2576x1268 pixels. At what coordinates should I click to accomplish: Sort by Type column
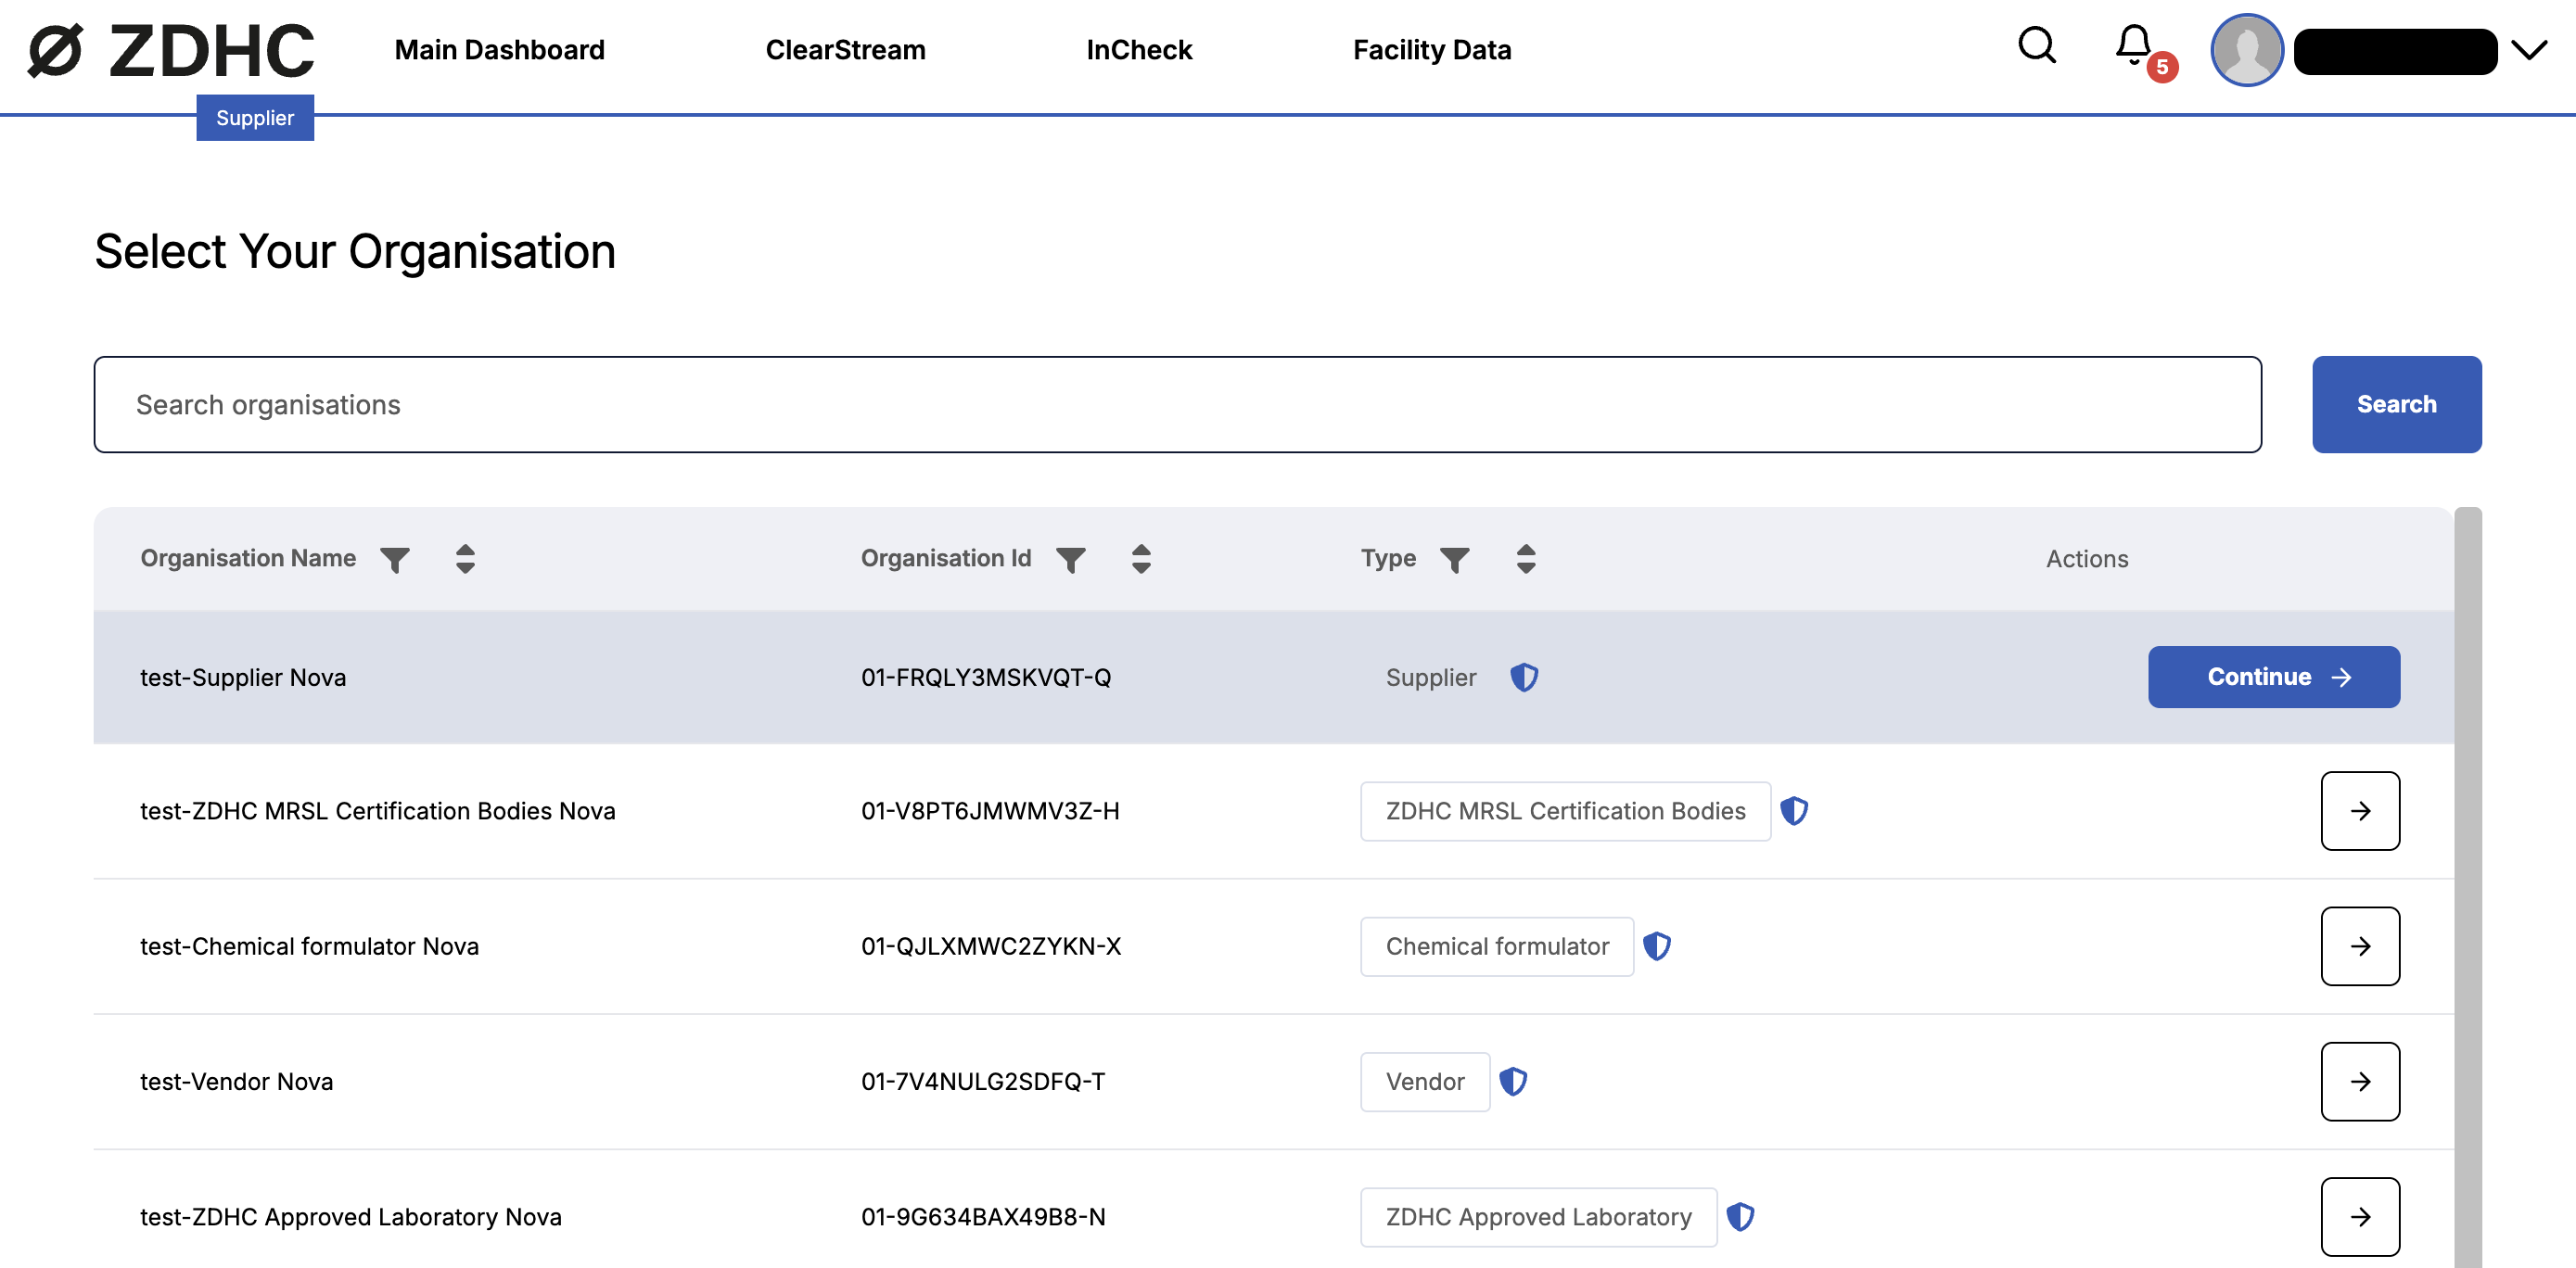pos(1525,559)
